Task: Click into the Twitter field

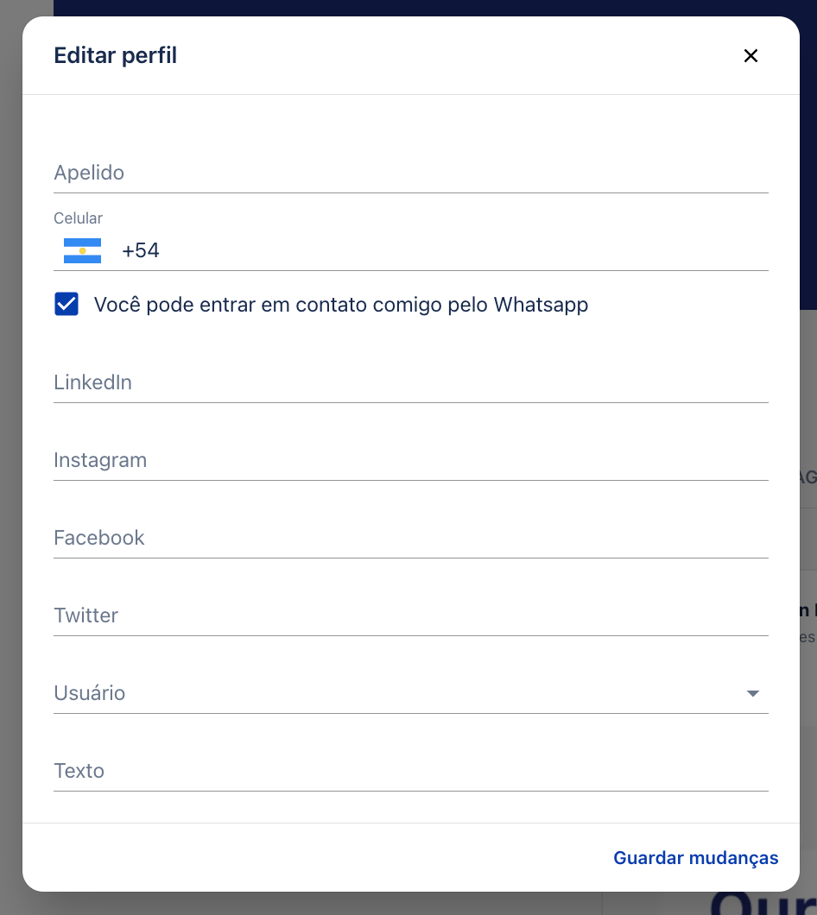Action: pos(411,615)
